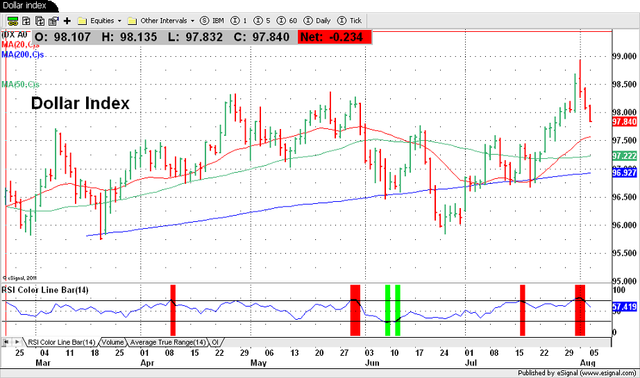Click the Apr month label on time axis
This screenshot has height=378, width=640.
click(x=147, y=363)
